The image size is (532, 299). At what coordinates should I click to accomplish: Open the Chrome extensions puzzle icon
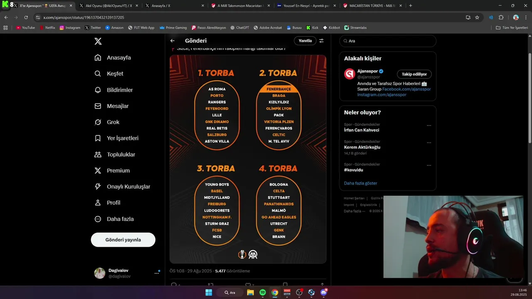click(x=501, y=17)
